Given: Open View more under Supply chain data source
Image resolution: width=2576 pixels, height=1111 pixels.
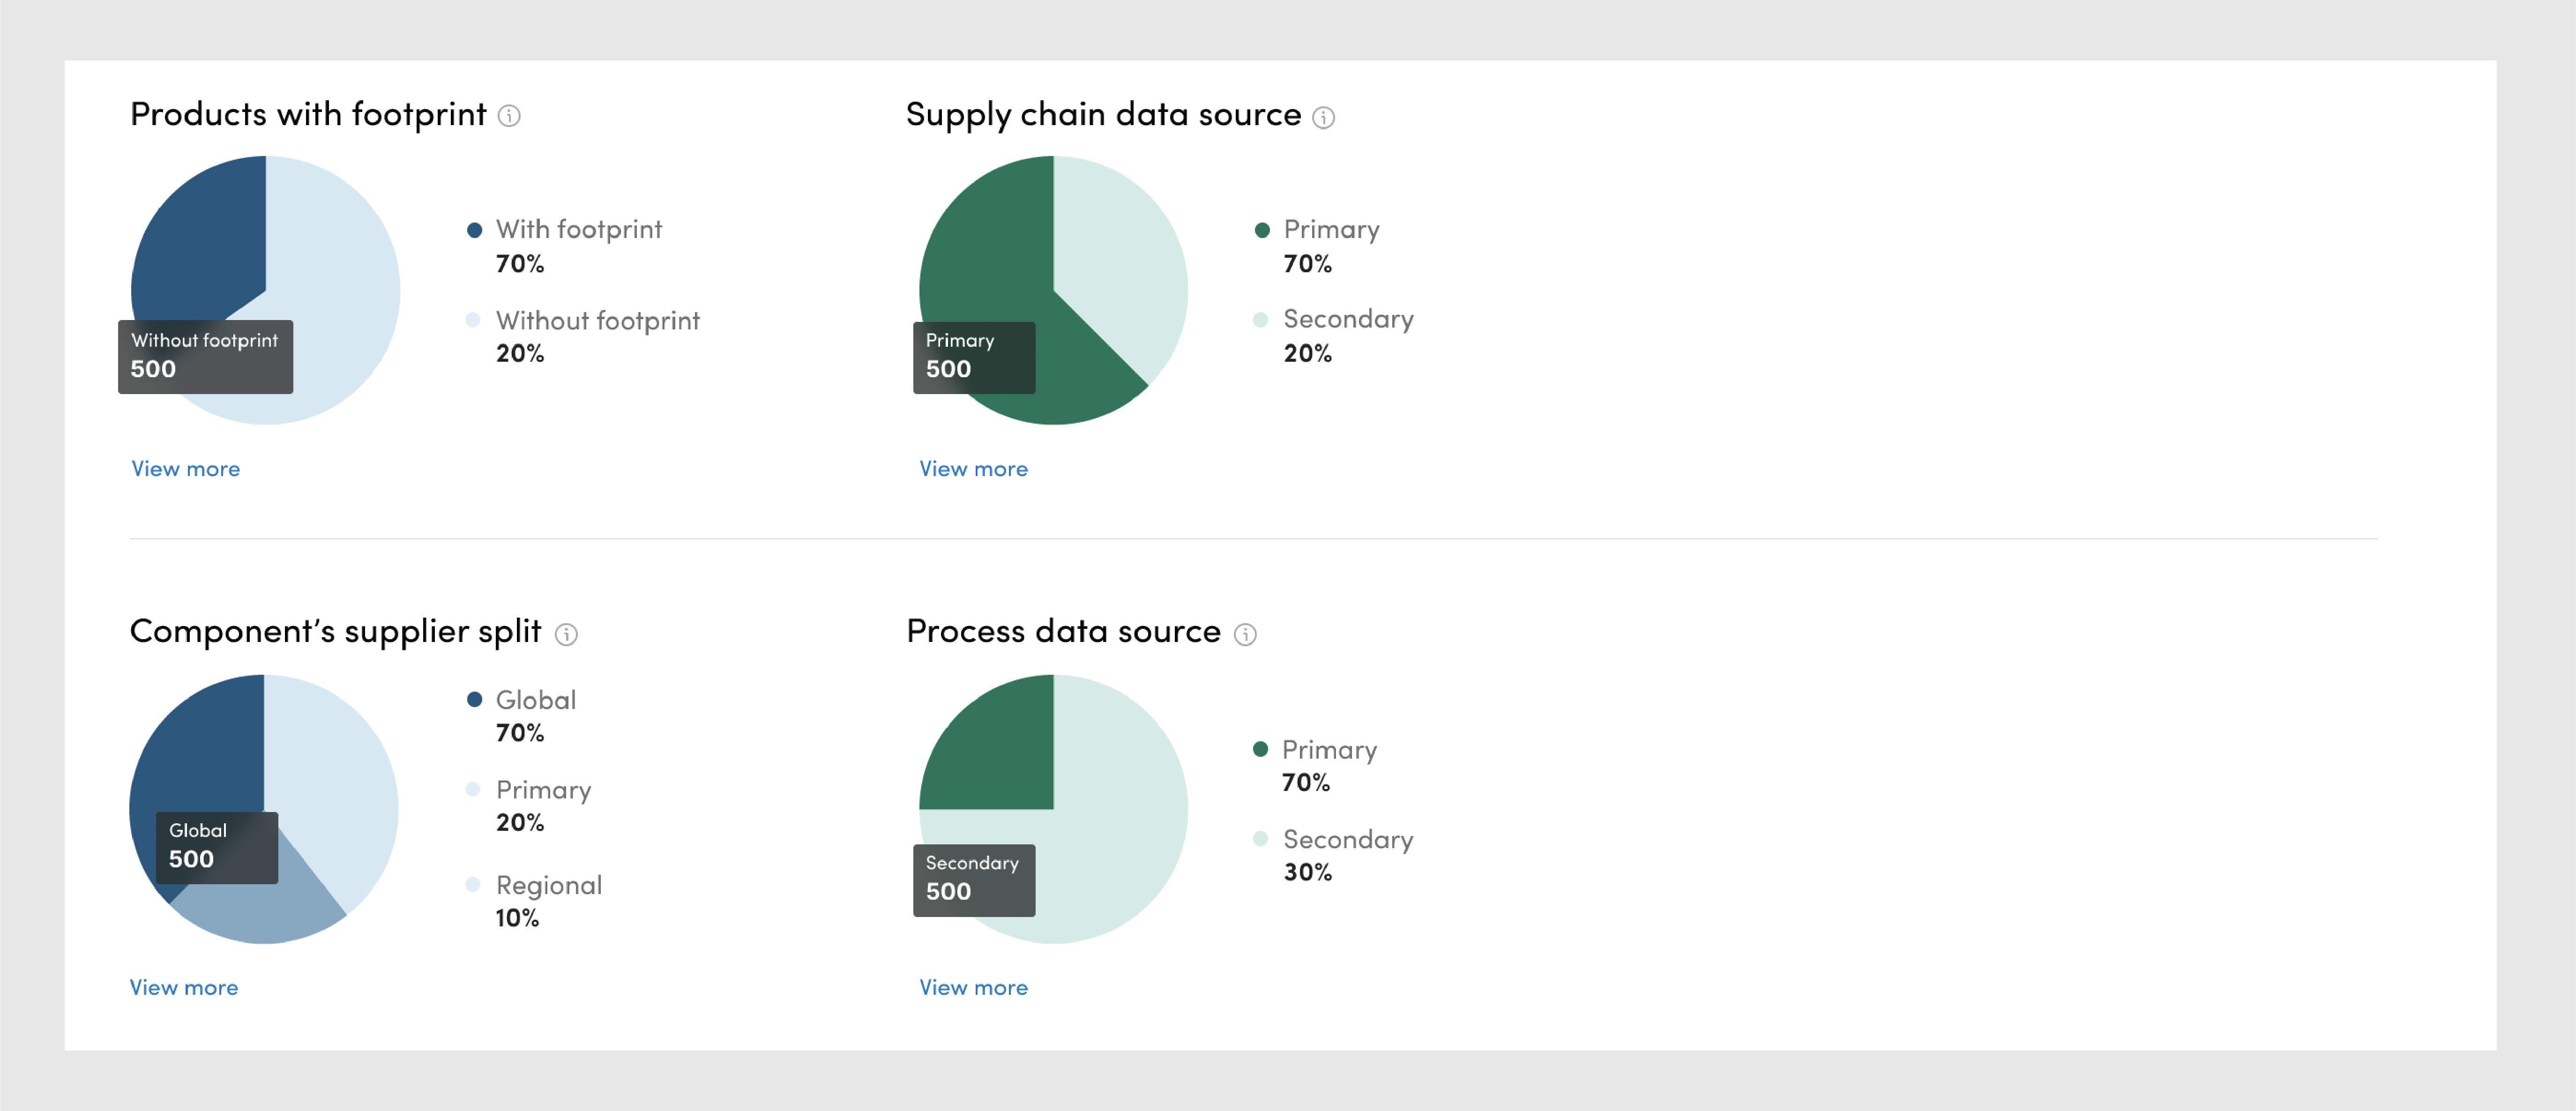Looking at the screenshot, I should click(x=973, y=468).
